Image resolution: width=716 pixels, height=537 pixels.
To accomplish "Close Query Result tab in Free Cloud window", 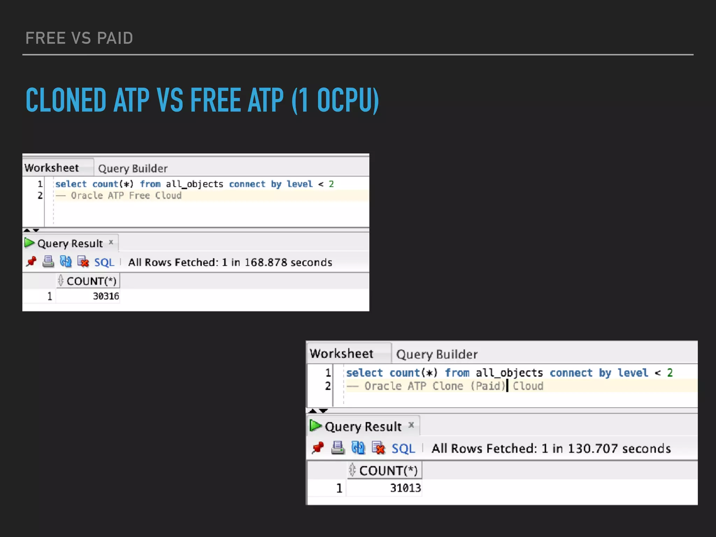I will coord(111,242).
